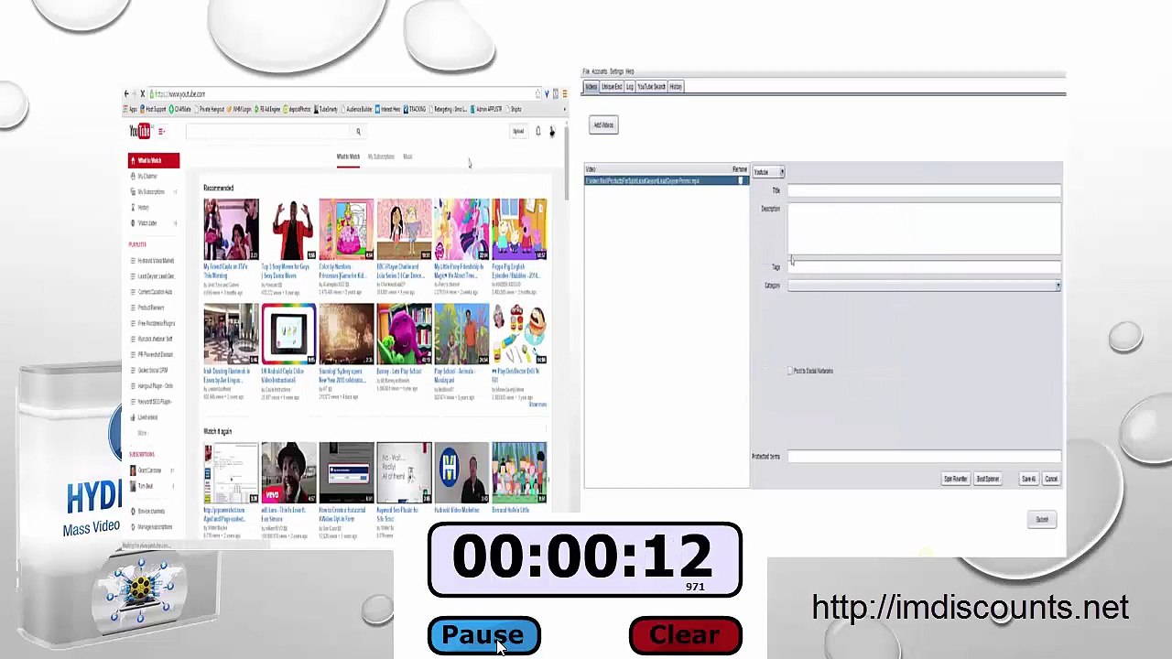The width and height of the screenshot is (1172, 659).
Task: Show more recommended videos
Action: click(537, 405)
